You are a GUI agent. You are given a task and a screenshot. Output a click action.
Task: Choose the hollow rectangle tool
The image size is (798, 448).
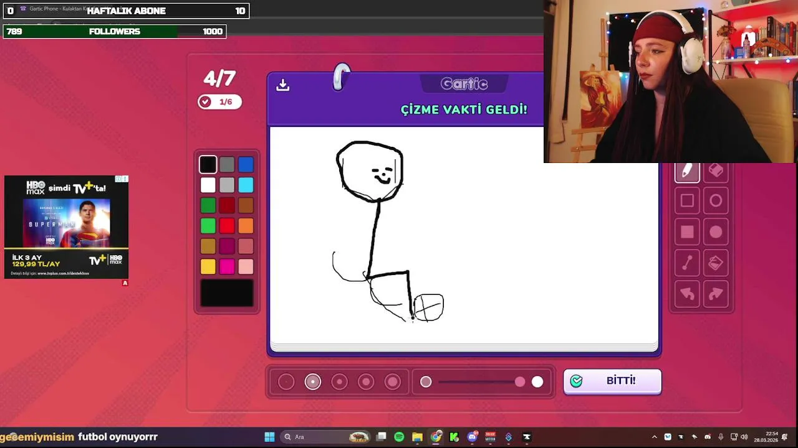(687, 201)
